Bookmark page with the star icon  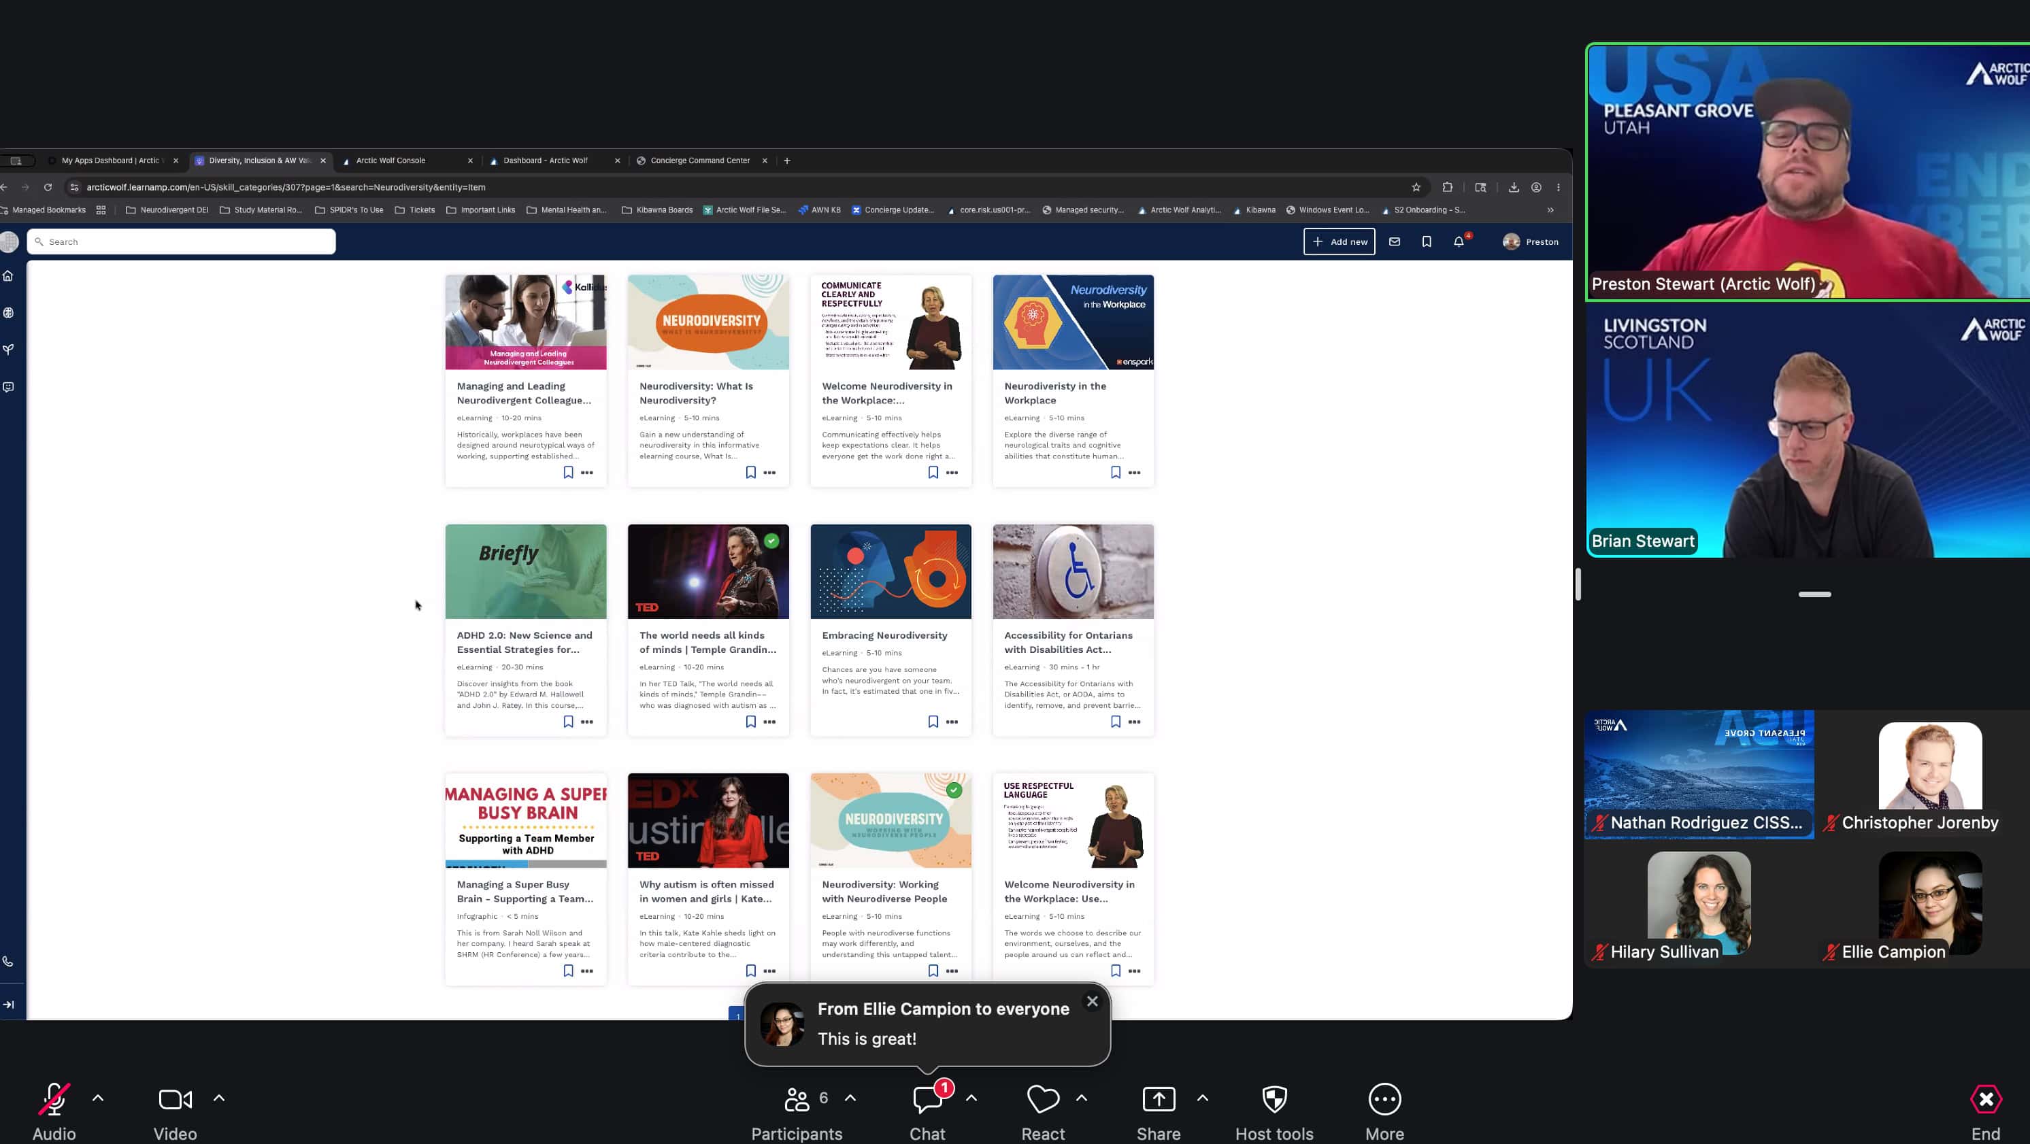coord(1416,188)
